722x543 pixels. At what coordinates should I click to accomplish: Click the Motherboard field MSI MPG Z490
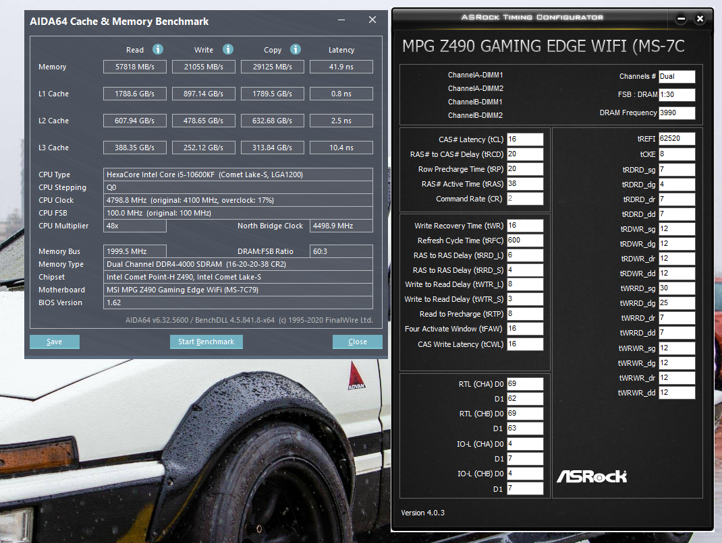pos(238,290)
